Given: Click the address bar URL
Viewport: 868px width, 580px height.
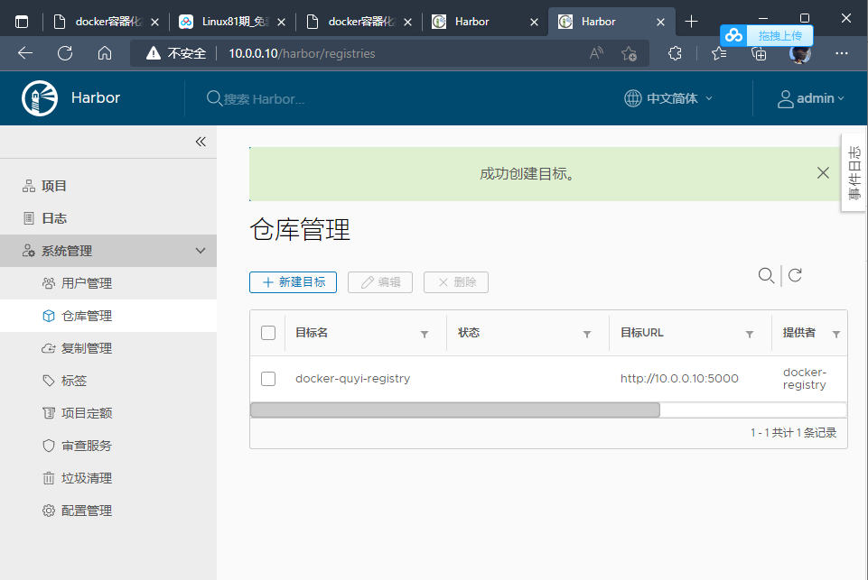Looking at the screenshot, I should (303, 53).
